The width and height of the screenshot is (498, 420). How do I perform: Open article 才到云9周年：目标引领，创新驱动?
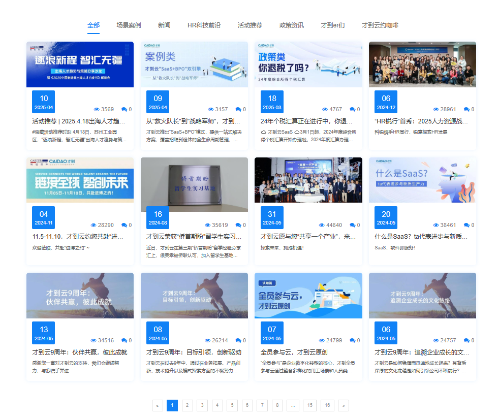[194, 352]
